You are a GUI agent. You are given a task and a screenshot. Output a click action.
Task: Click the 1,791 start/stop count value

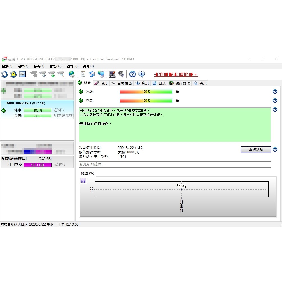click(122, 157)
